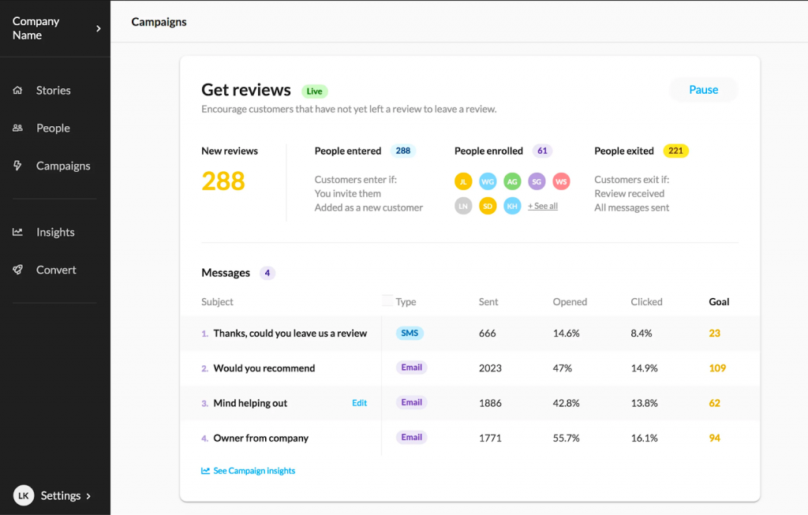Open the JL enrolled person avatar
The width and height of the screenshot is (808, 515).
[463, 181]
